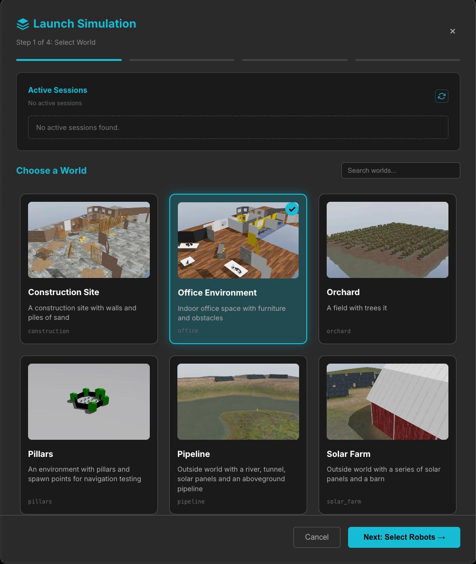
Task: Click the refresh active sessions icon
Action: (x=441, y=96)
